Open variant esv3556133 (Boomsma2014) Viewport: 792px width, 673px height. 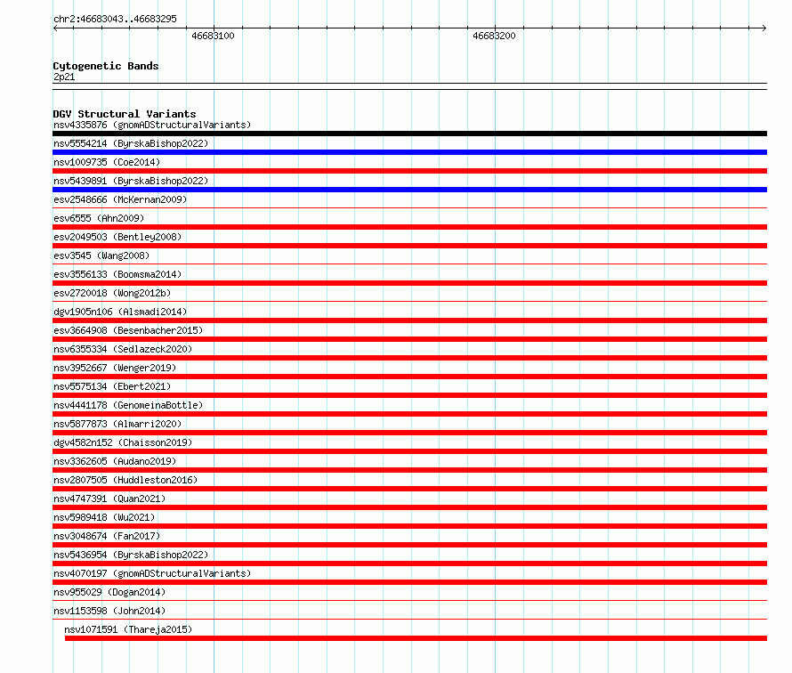tap(117, 274)
